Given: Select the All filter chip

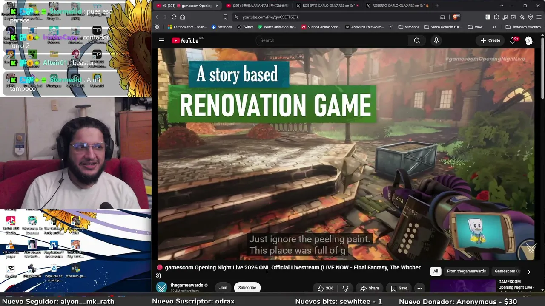Looking at the screenshot, I should coord(436,271).
